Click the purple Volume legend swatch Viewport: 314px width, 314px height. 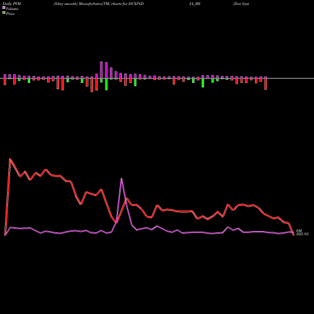(4, 8)
